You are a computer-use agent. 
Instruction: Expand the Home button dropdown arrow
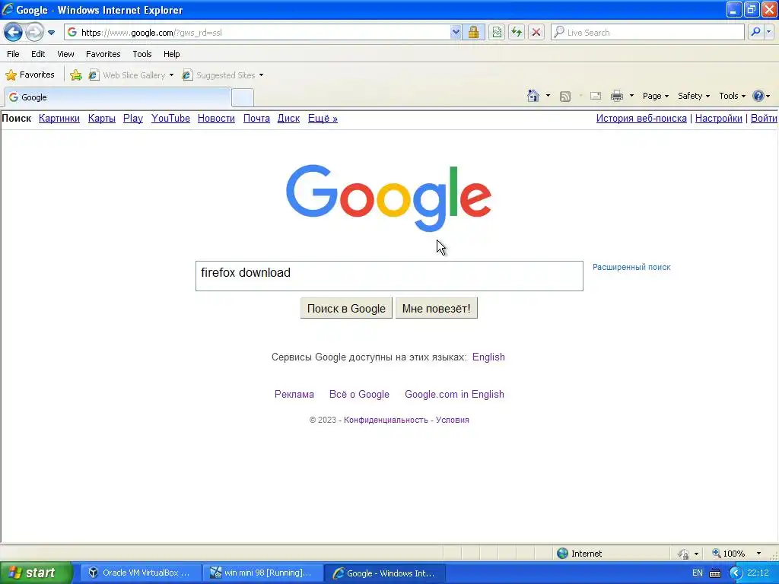pos(548,96)
